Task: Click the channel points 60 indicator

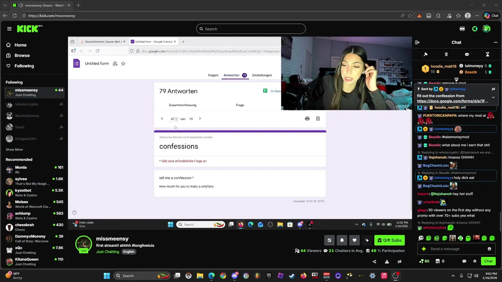Action: pos(424,261)
